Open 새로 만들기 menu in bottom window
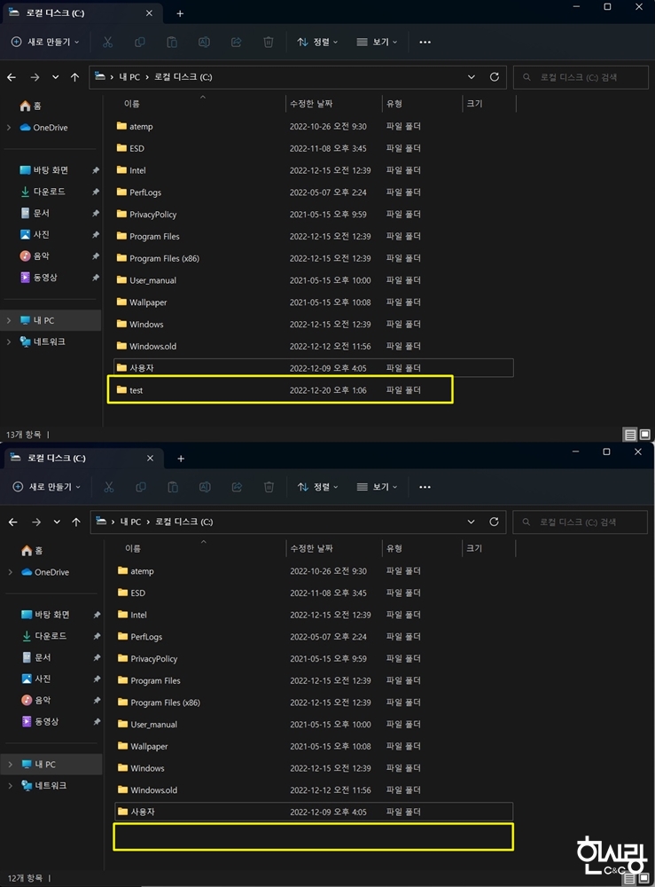The height and width of the screenshot is (887, 655). click(x=47, y=486)
